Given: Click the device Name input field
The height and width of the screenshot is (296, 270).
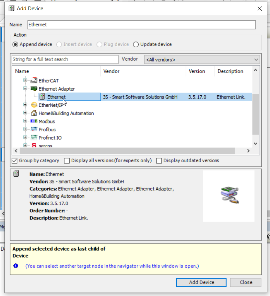Looking at the screenshot, I should point(142,25).
